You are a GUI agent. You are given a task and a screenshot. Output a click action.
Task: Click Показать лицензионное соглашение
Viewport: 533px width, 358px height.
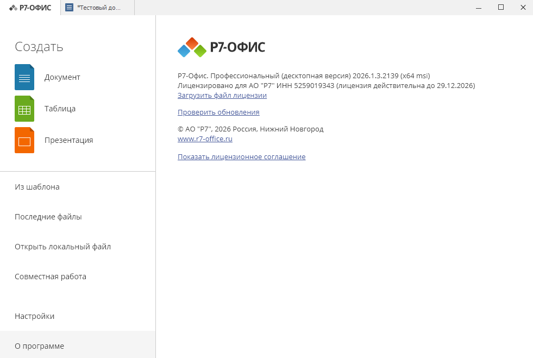coord(241,157)
